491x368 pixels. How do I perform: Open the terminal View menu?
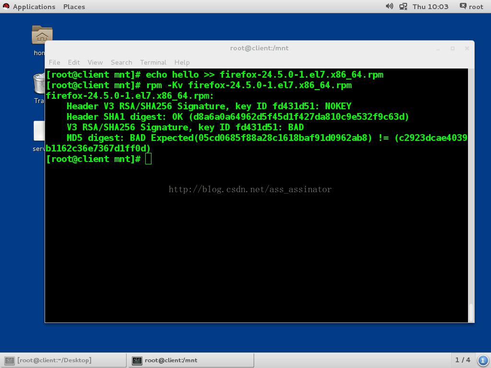pos(95,62)
